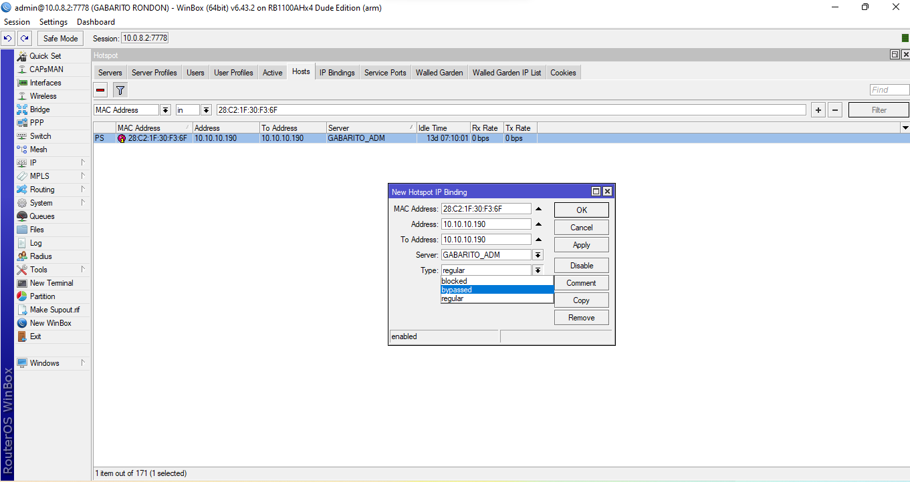Open Queues in sidebar
Screen dimensions: 910x482
tap(52, 216)
